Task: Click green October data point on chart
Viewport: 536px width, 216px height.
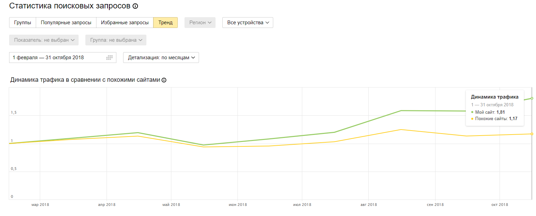Action: point(532,98)
